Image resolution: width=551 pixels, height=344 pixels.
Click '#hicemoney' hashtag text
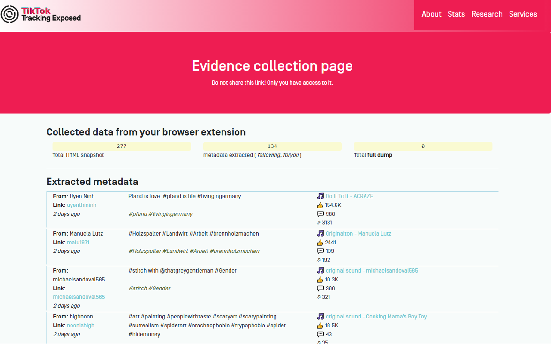[x=144, y=334]
